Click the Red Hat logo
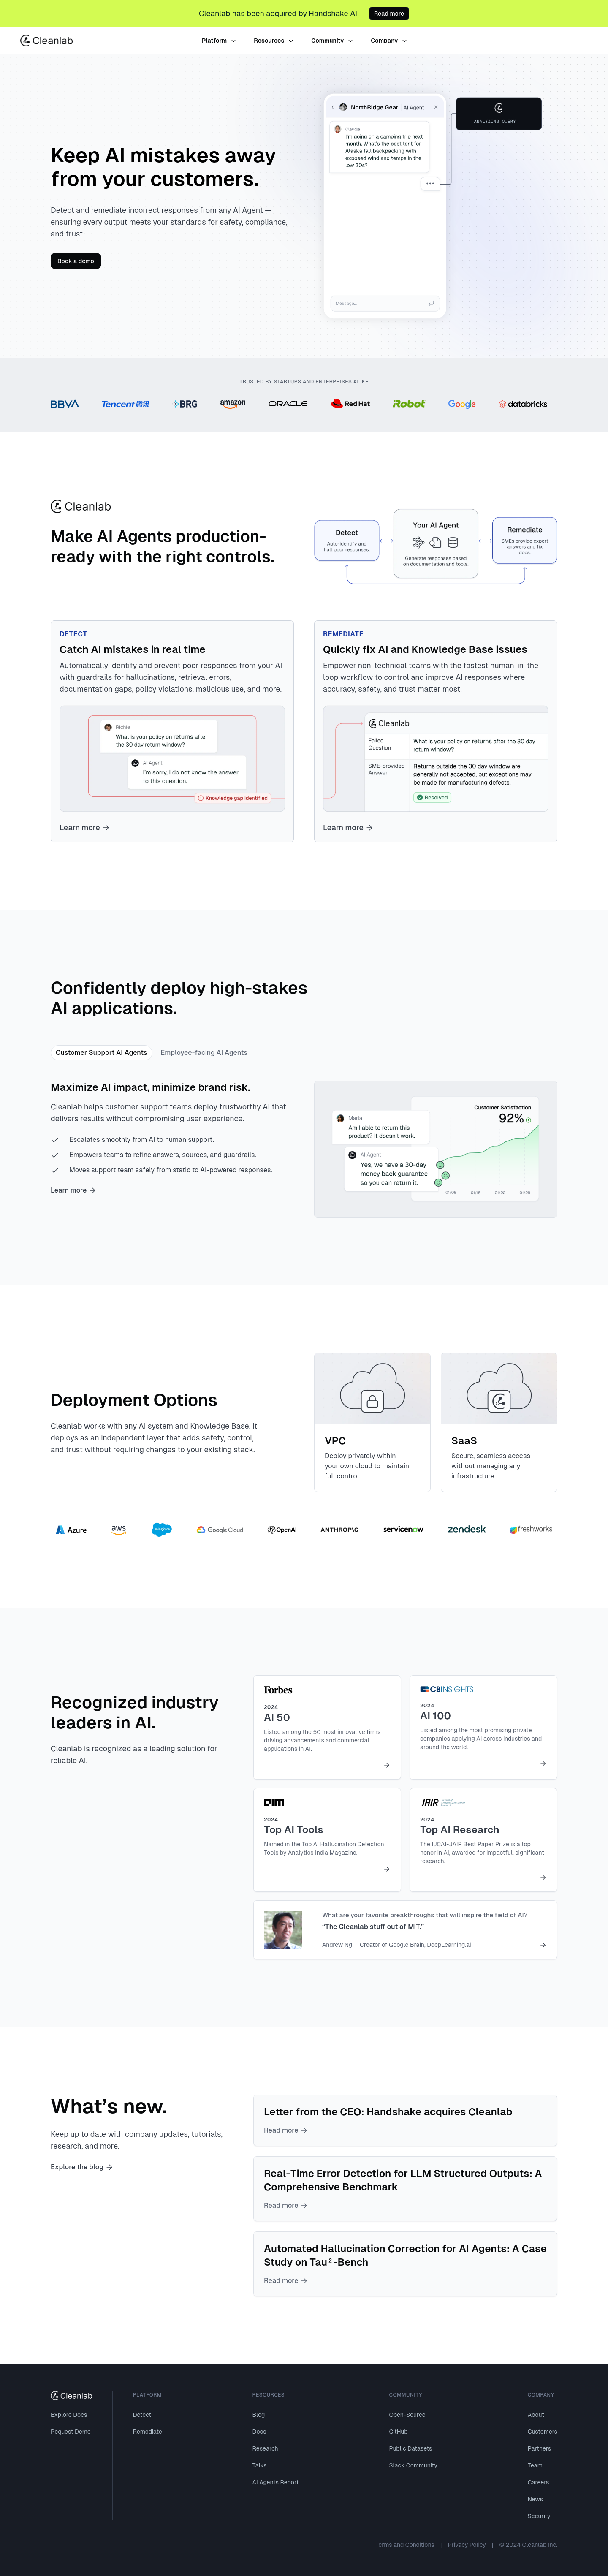Viewport: 608px width, 2576px height. click(x=350, y=404)
